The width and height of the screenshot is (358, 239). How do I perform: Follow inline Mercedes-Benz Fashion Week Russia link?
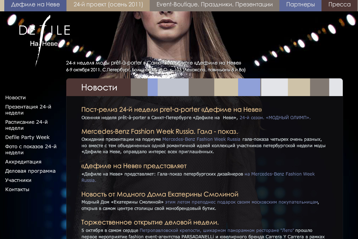point(201,139)
